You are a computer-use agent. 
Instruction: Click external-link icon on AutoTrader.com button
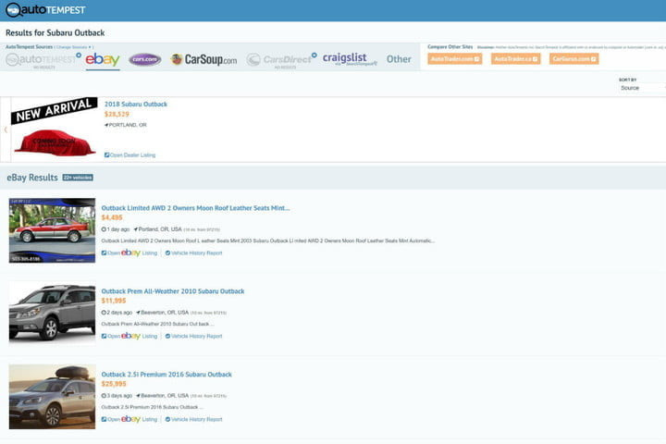[476, 59]
